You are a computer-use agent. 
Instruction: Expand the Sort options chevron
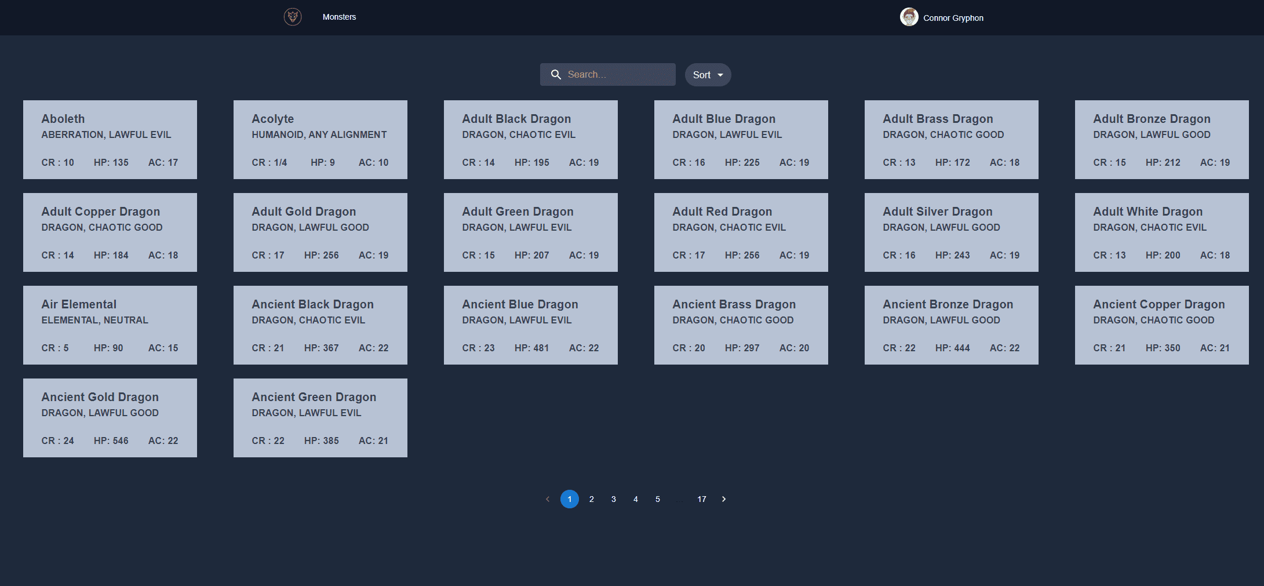[x=720, y=75]
